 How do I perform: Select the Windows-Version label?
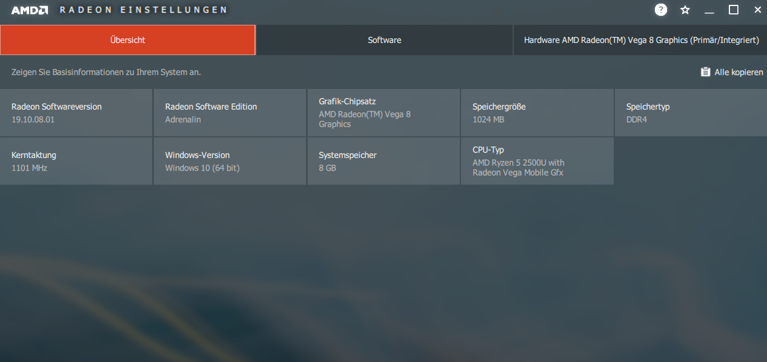[x=198, y=155]
